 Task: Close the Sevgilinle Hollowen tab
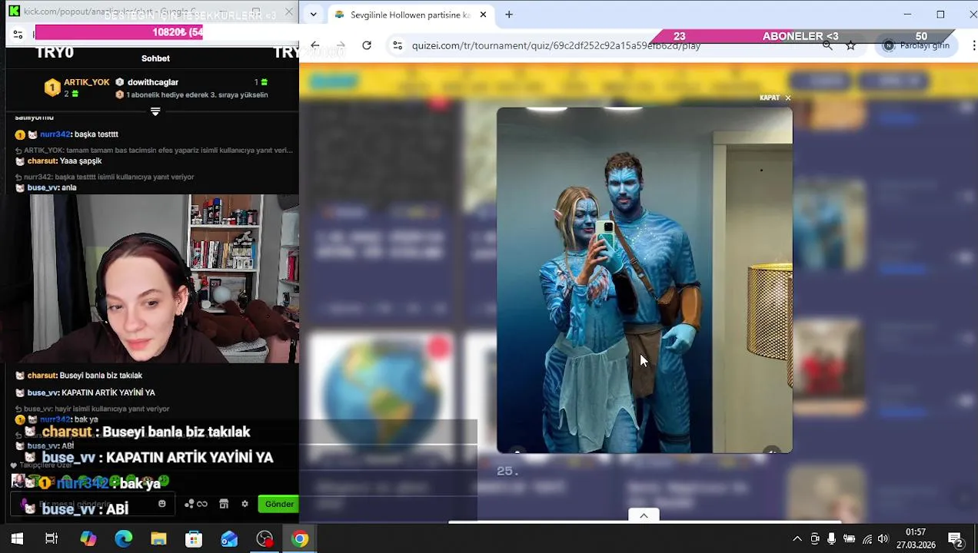coord(483,15)
